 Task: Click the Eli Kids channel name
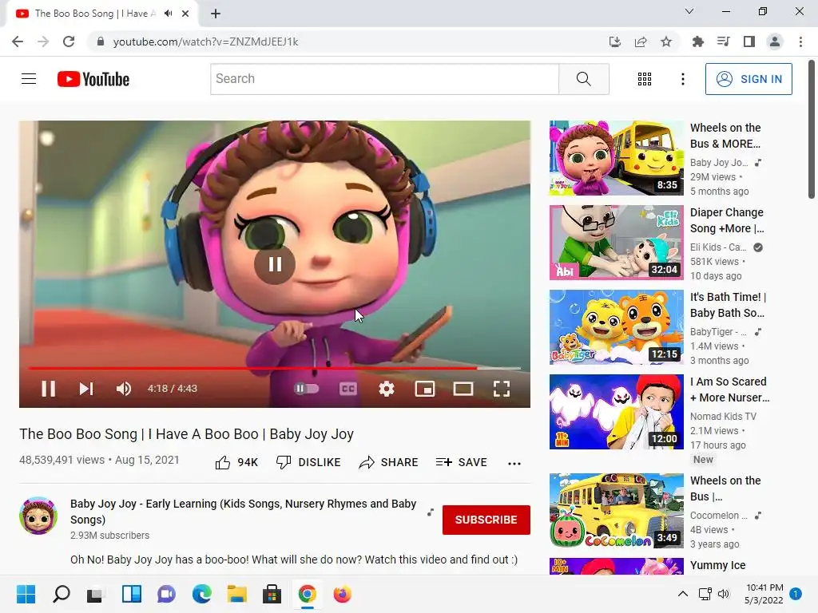[718, 247]
